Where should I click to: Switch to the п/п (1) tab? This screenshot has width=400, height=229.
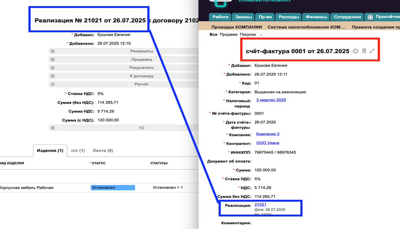pos(78,151)
